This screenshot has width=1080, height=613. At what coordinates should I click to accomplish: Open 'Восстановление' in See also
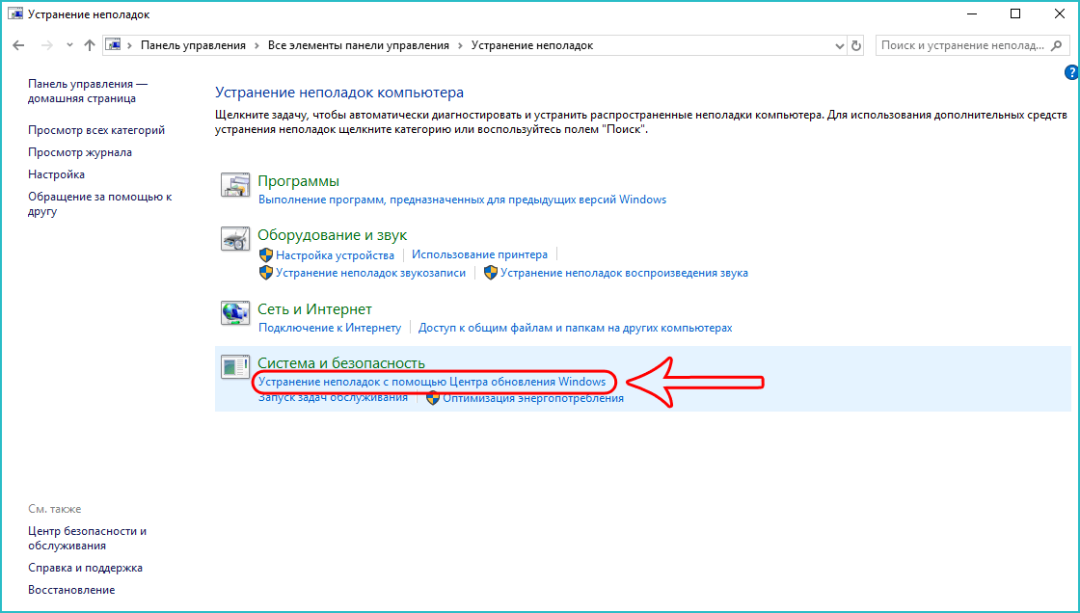click(x=71, y=590)
